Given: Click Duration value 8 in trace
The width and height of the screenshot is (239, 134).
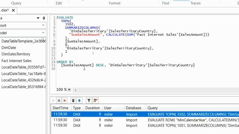Looking at the screenshot, I should pyautogui.click(x=100, y=125).
